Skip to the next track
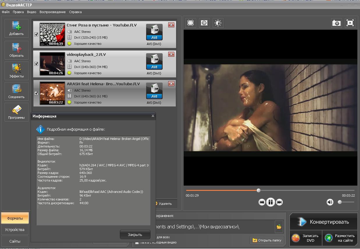This screenshot has width=360, height=249. click(279, 202)
